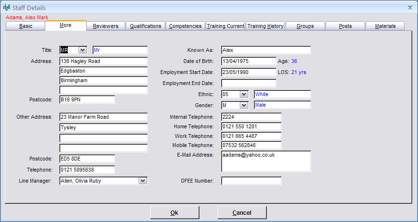The image size is (418, 222).
Task: Go to the Competencies tab
Action: click(x=185, y=26)
